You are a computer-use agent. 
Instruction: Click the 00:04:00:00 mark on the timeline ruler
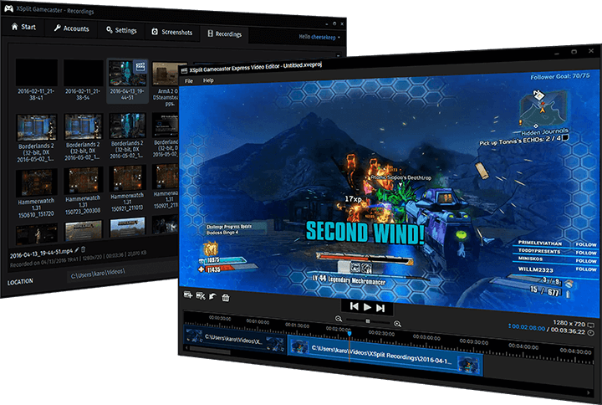point(523,346)
